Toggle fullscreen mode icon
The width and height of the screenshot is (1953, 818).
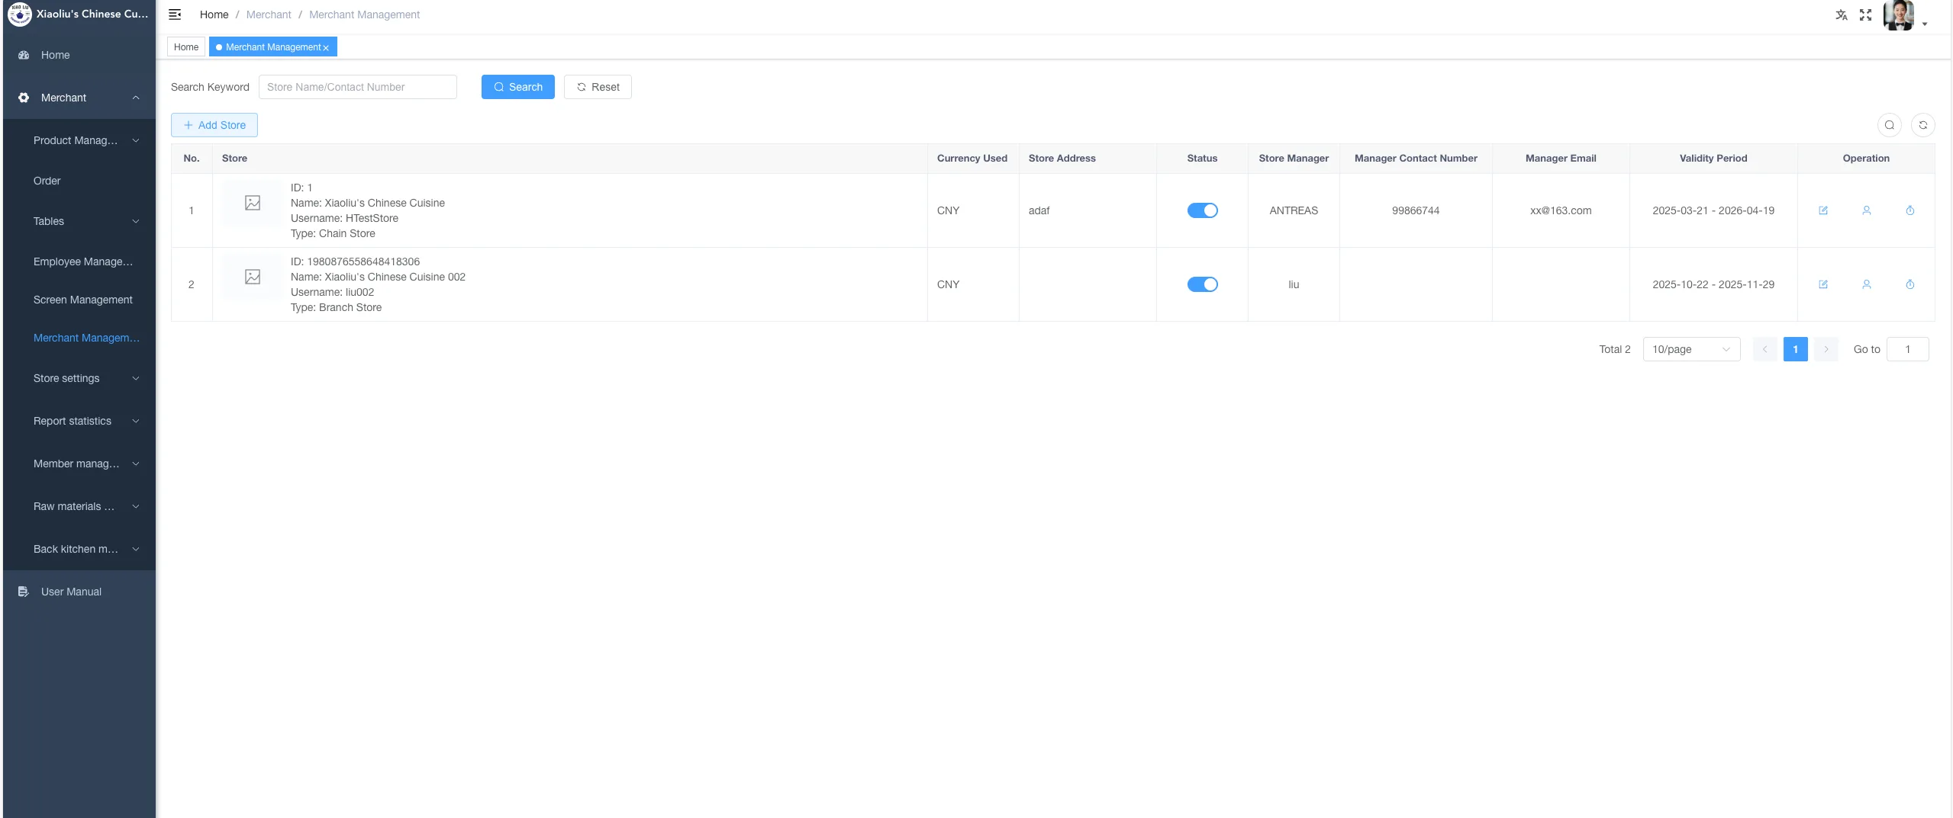[x=1865, y=14]
